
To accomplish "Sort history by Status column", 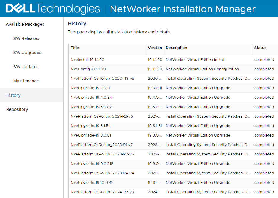I will tap(260, 48).
